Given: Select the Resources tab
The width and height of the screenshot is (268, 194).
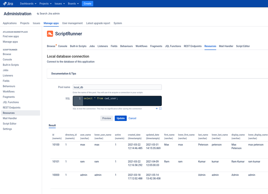Looking at the screenshot, I should click(x=210, y=46).
